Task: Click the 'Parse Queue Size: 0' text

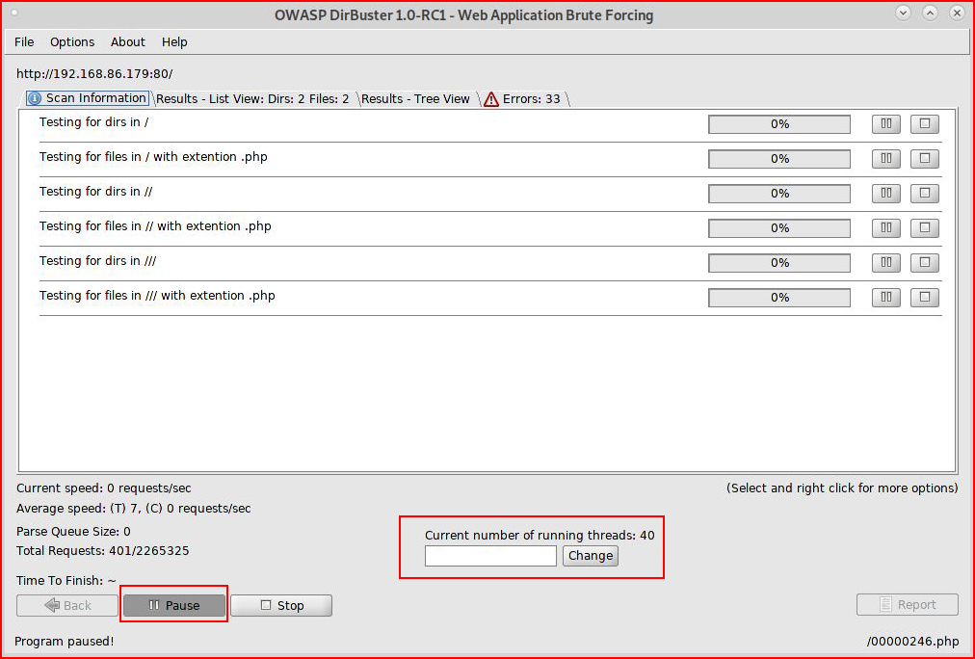Action: point(73,532)
